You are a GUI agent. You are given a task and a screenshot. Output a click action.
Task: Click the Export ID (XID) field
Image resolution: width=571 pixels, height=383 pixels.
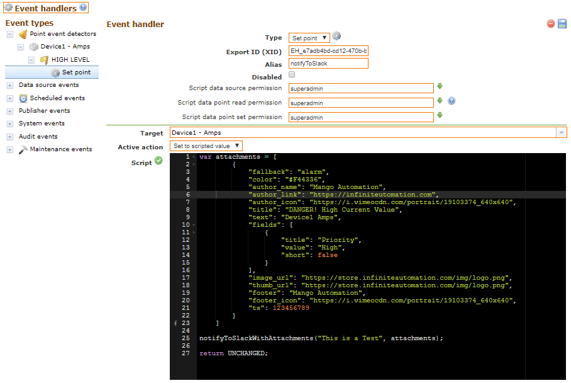coord(328,50)
